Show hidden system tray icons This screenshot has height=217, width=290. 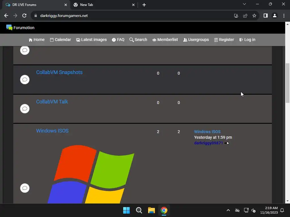pyautogui.click(x=228, y=210)
